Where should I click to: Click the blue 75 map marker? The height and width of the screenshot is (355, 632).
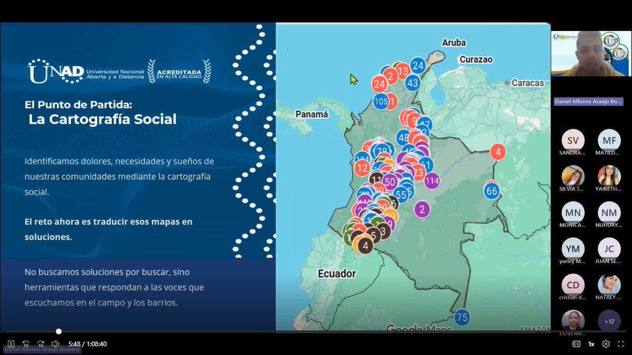(x=462, y=317)
